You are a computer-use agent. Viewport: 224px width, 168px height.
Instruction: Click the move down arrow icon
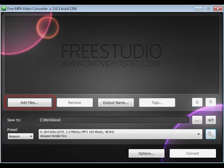[x=210, y=102]
